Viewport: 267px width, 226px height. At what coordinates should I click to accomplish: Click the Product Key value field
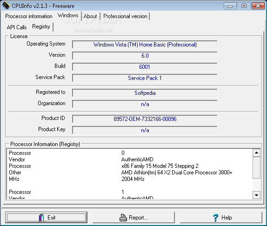click(x=145, y=130)
